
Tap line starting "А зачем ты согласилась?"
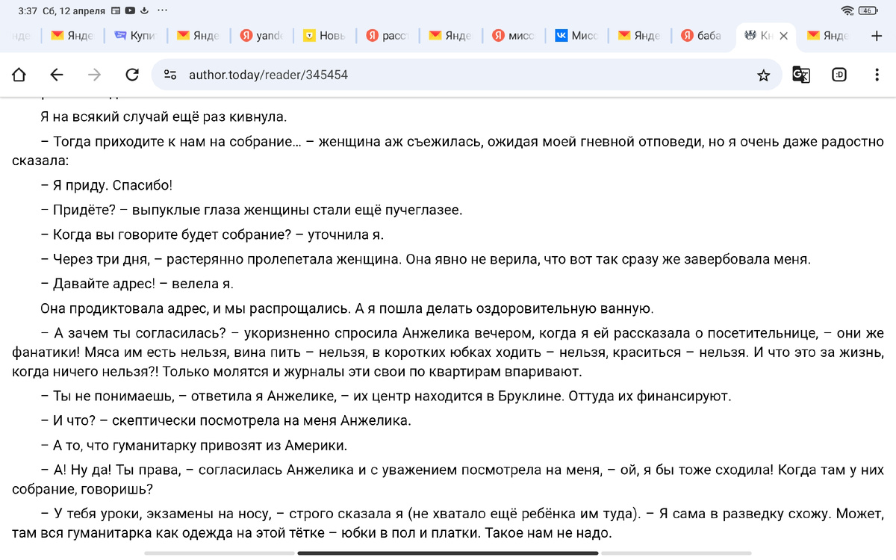(x=448, y=351)
